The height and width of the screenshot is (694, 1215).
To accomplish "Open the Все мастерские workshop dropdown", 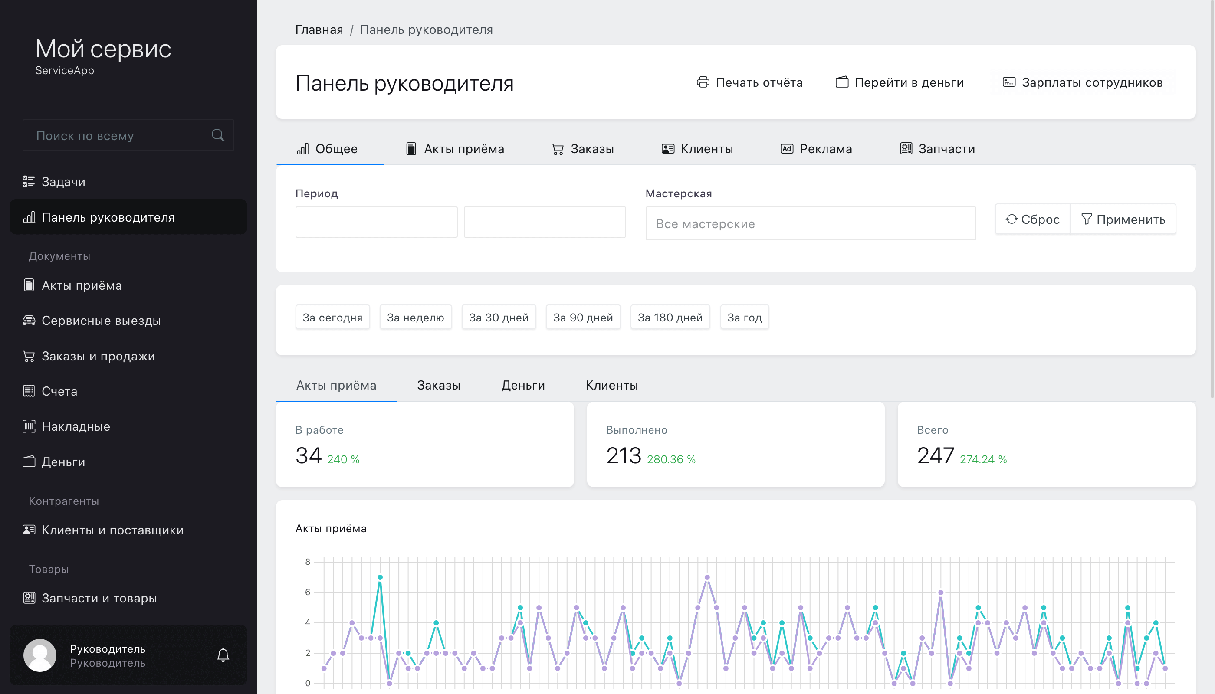I will [811, 223].
